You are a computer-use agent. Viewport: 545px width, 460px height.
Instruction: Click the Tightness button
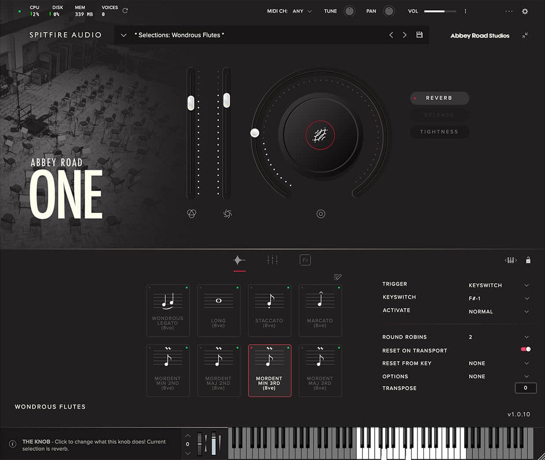pyautogui.click(x=439, y=132)
